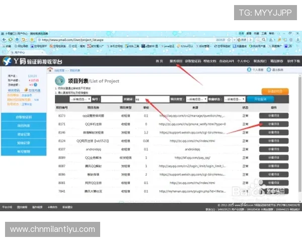Screen dimensions: 302x242
Task: Open the 服务项目 navigation menu
Action: pos(176,61)
